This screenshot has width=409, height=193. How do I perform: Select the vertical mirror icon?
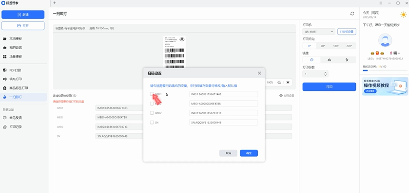pos(347,60)
